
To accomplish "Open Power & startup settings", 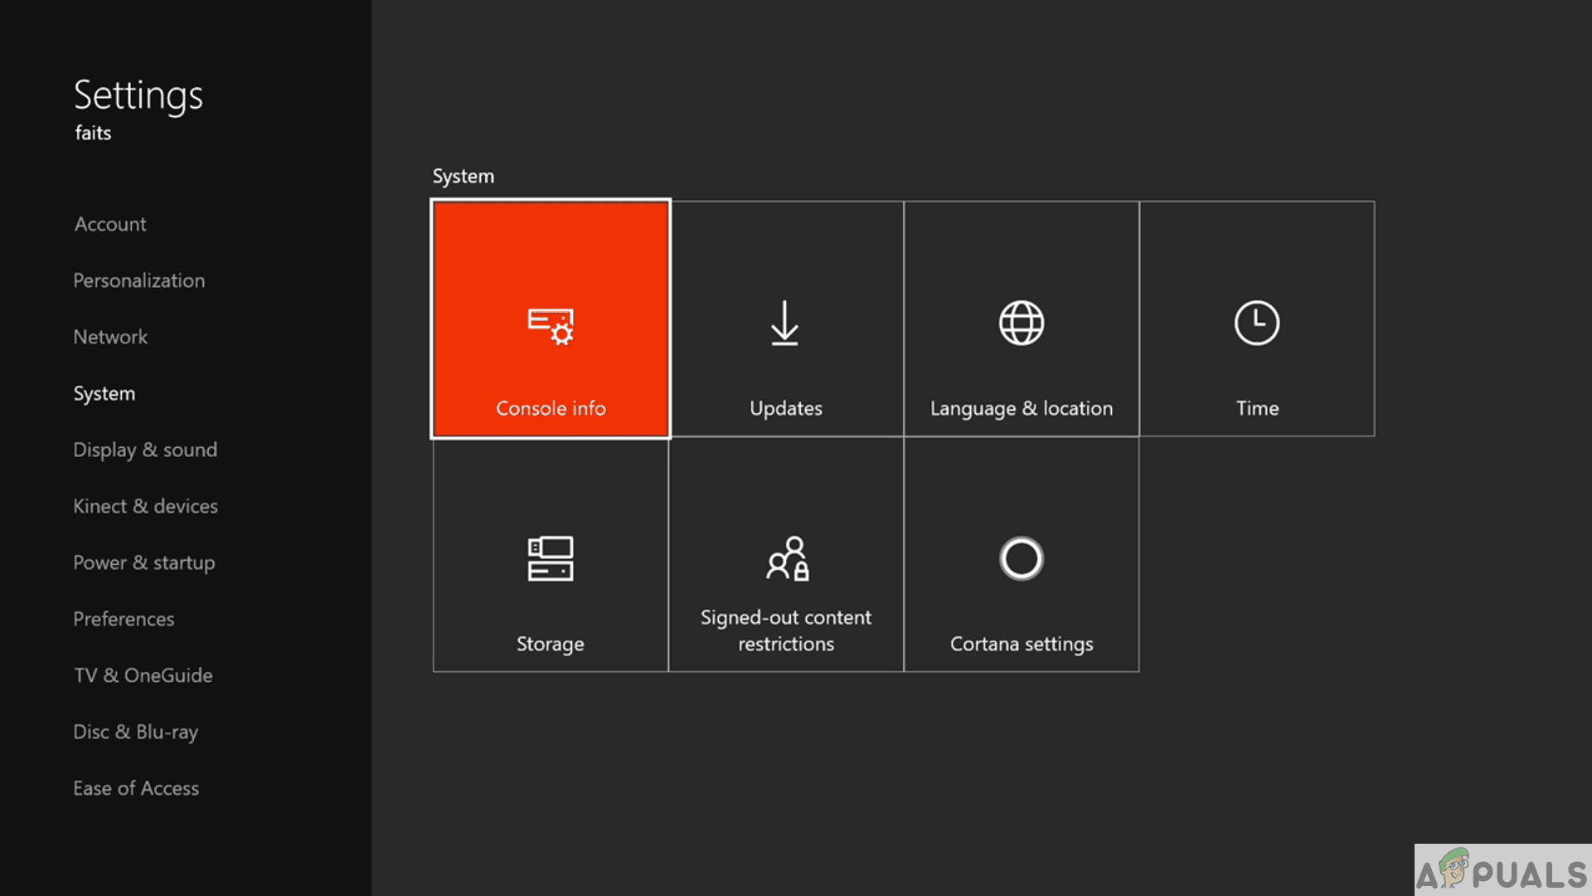I will click(x=143, y=562).
